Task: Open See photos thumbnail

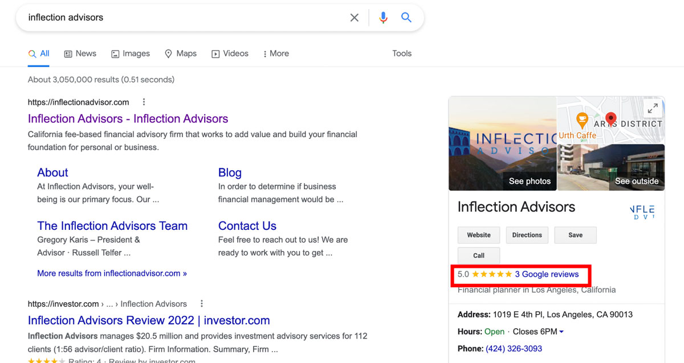Action: tap(502, 143)
